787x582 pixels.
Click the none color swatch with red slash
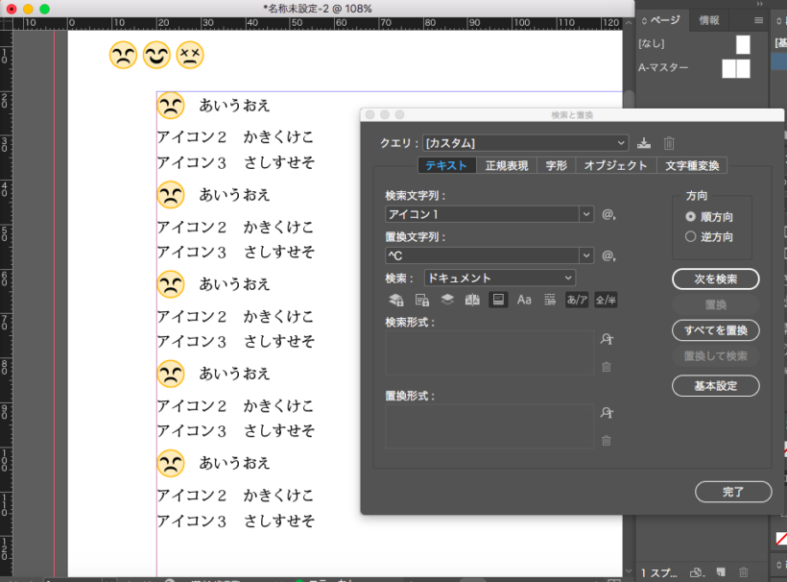click(x=780, y=540)
